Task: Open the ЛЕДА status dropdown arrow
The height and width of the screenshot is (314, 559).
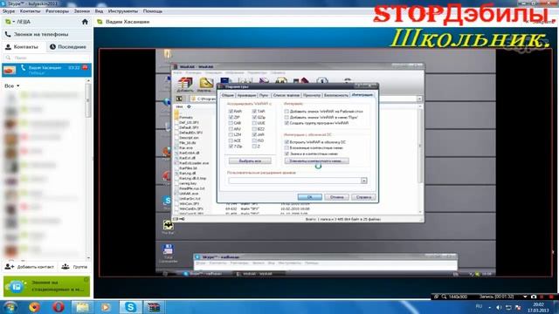Action: pos(14,22)
